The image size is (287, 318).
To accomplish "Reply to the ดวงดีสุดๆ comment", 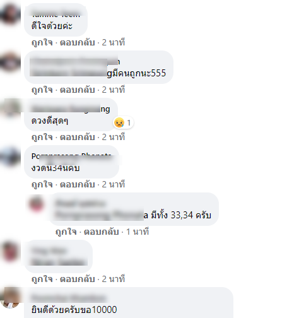I will click(78, 137).
